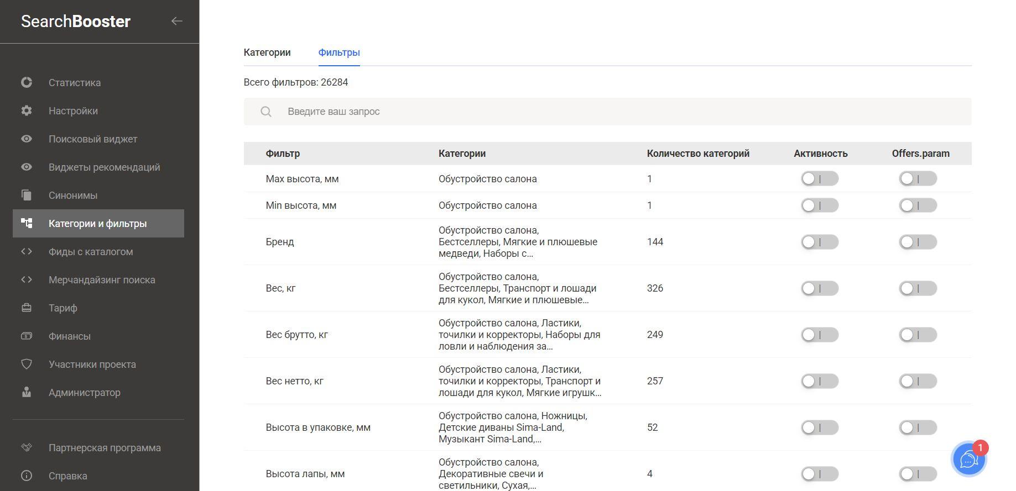Image resolution: width=1016 pixels, height=491 pixels.
Task: Click the Статистика pie chart icon
Action: (x=27, y=82)
